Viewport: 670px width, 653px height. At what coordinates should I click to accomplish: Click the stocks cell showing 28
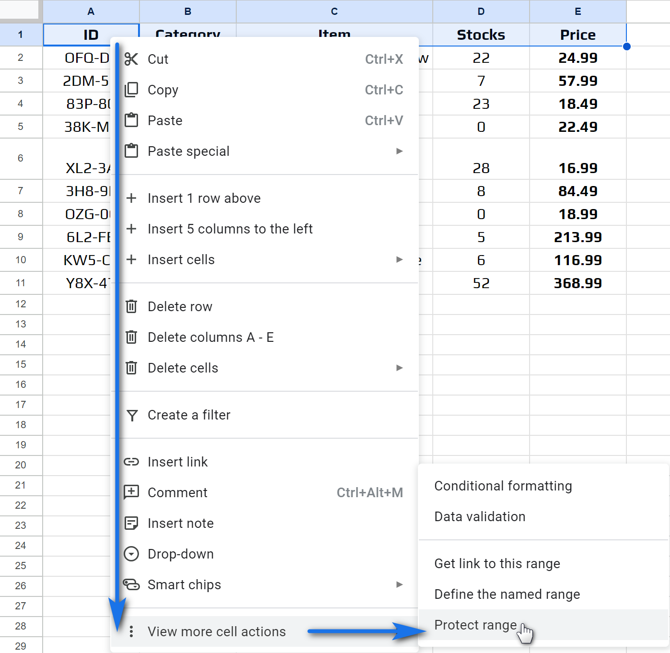(481, 159)
